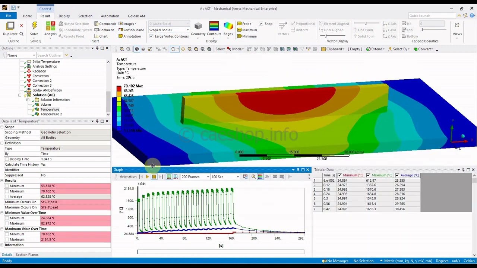Click the Search Outline field
Viewport: 477px width, 268px height.
(49, 55)
